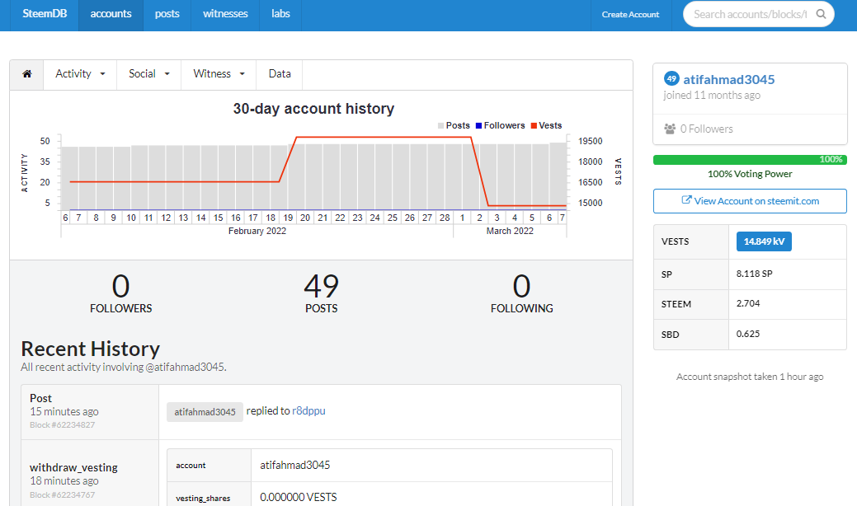Open the witnesses menu item

click(x=225, y=15)
